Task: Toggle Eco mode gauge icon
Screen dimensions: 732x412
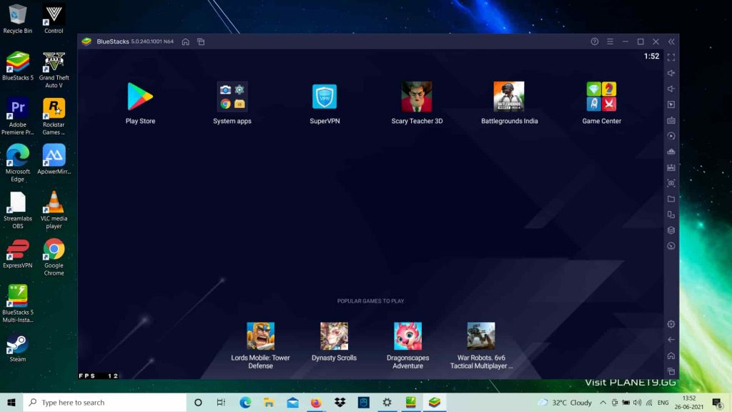Action: [671, 246]
